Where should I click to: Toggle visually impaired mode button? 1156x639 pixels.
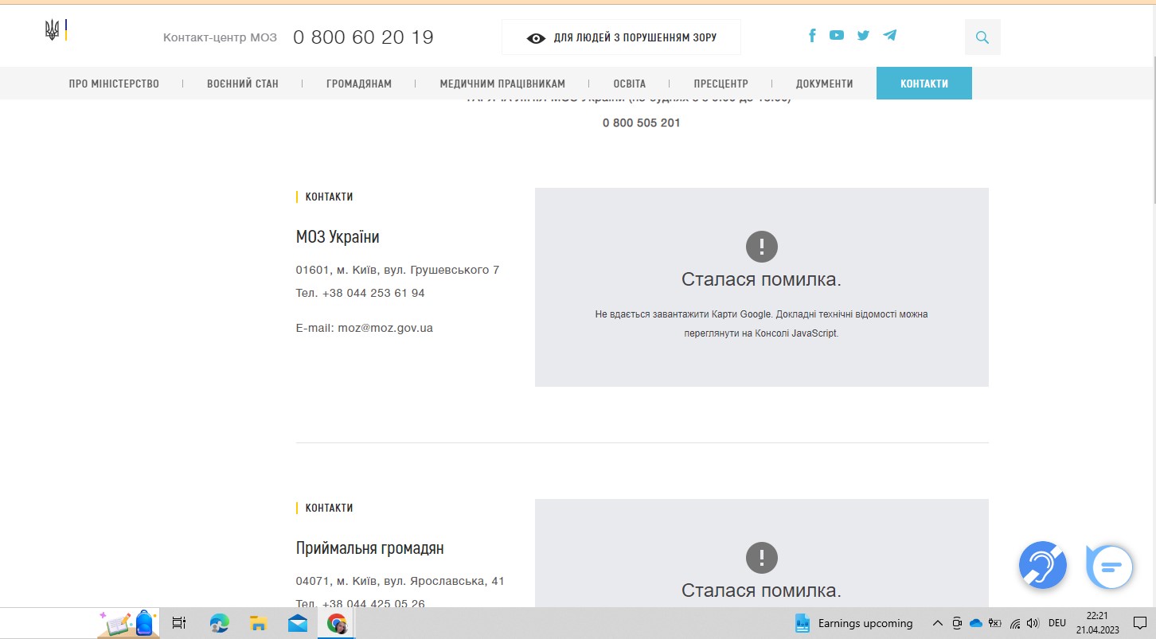[621, 37]
